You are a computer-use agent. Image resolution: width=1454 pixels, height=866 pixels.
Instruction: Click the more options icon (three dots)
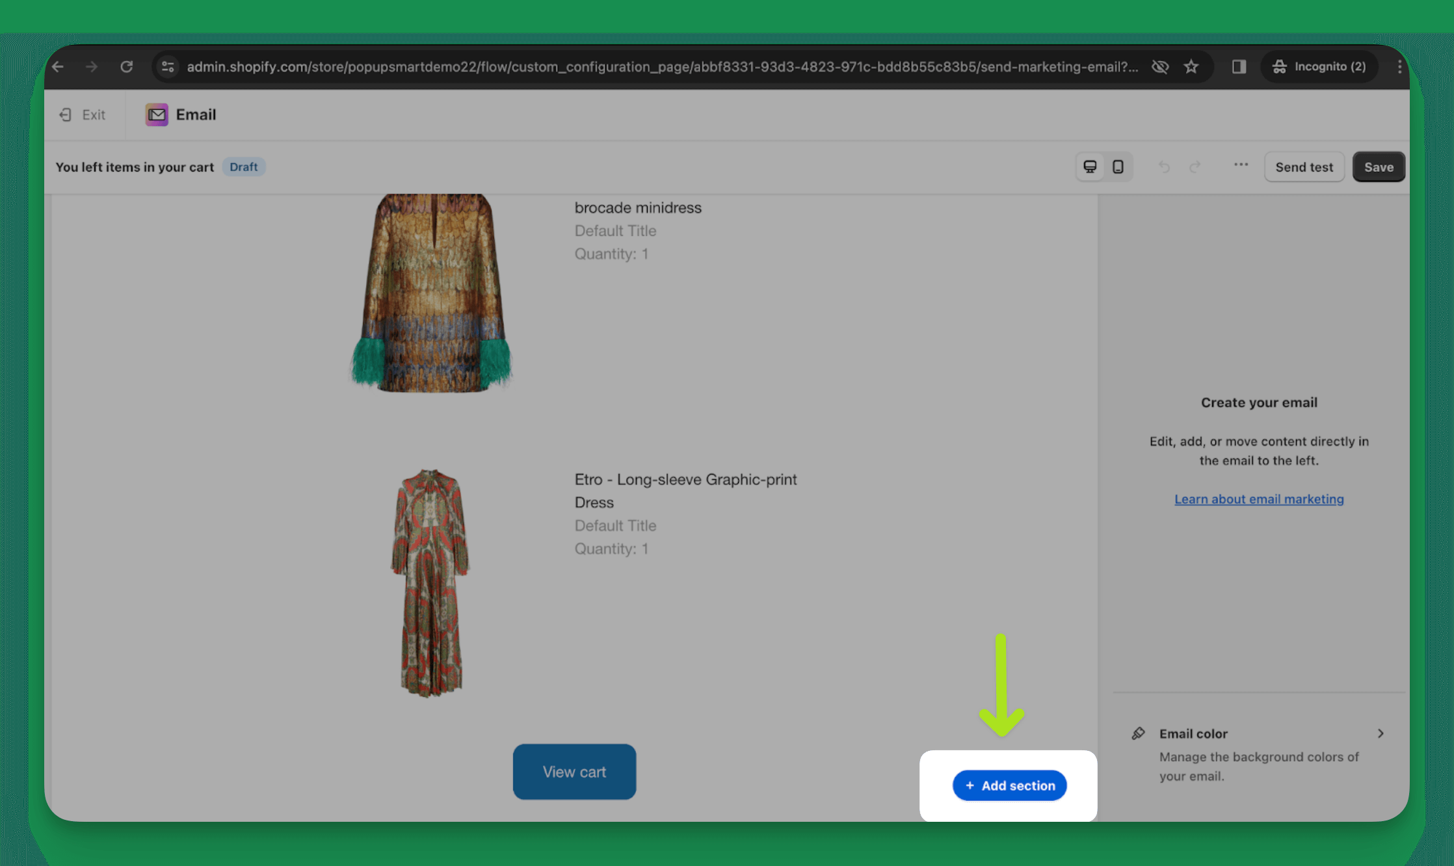1239,167
